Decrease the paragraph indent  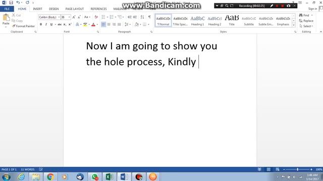tap(130, 17)
